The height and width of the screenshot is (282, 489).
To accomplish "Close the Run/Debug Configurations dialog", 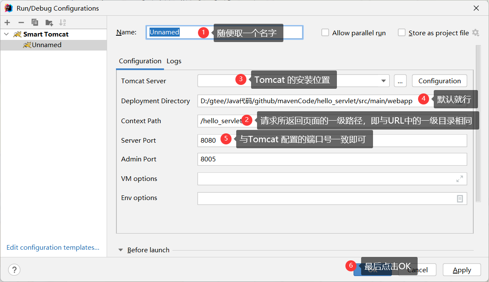I will (x=476, y=8).
